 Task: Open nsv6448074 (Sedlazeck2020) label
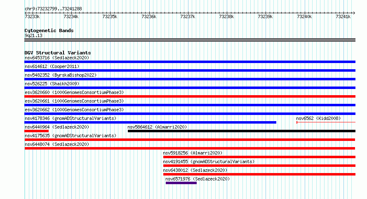pos(57,144)
